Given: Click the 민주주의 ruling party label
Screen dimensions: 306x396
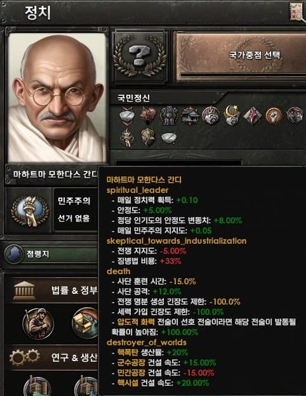Looking at the screenshot, I should (x=74, y=201).
